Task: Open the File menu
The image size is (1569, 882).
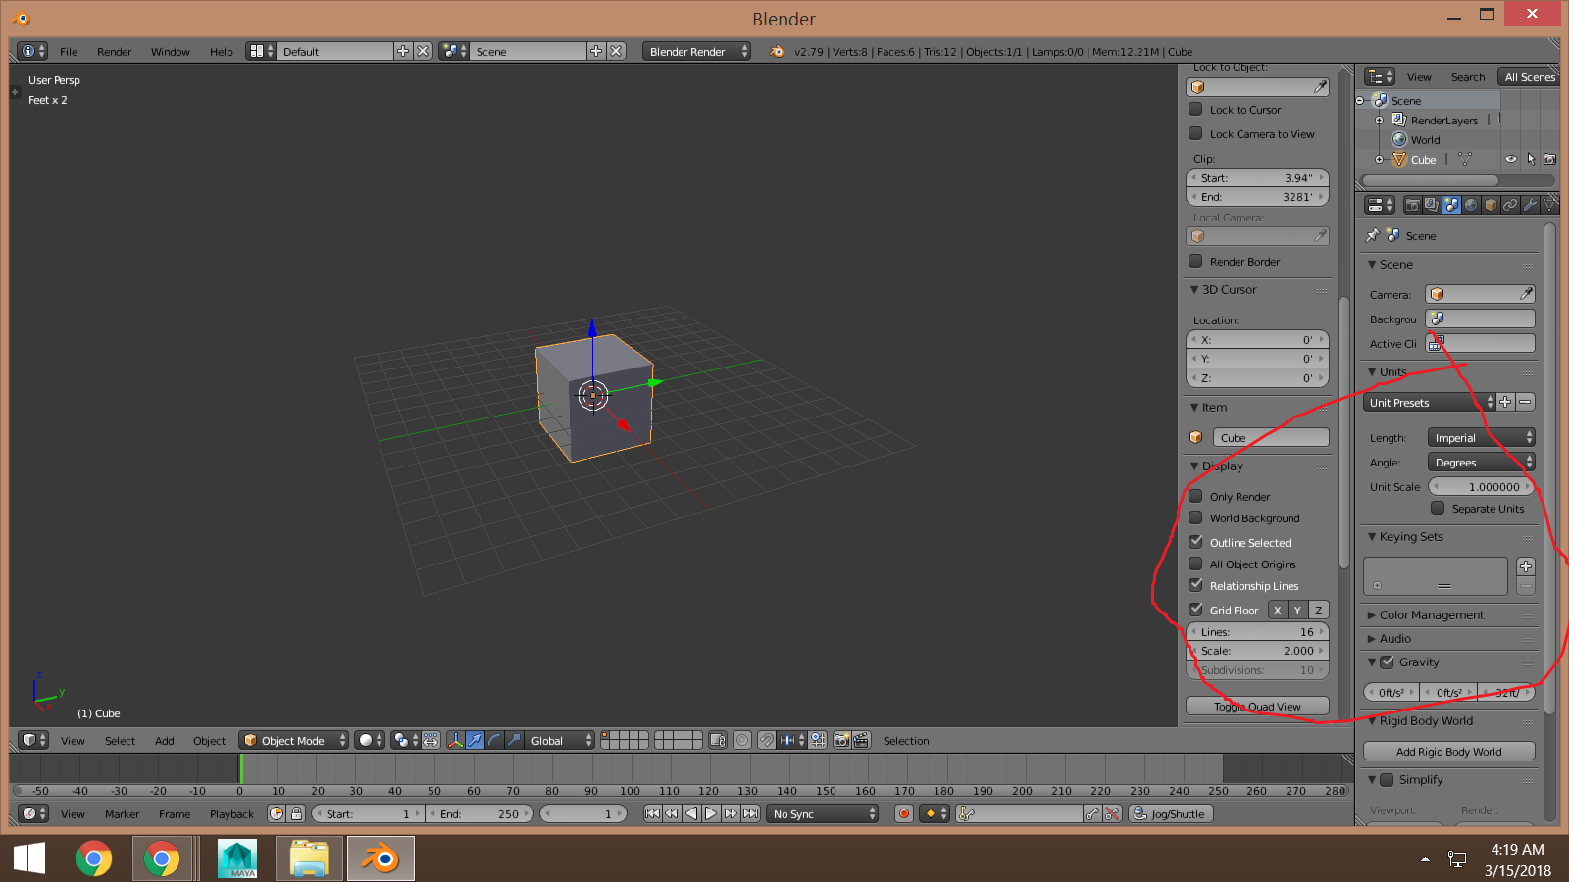Action: coord(69,51)
